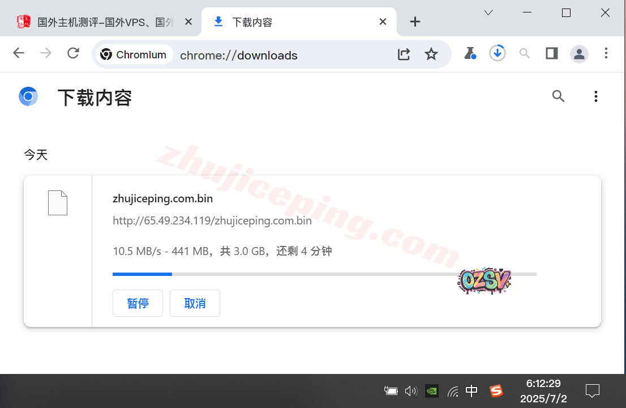
Task: Click the share page icon in address bar
Action: [404, 54]
